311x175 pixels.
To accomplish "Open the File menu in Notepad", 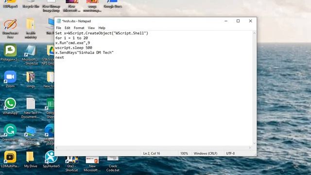I will tap(58, 28).
